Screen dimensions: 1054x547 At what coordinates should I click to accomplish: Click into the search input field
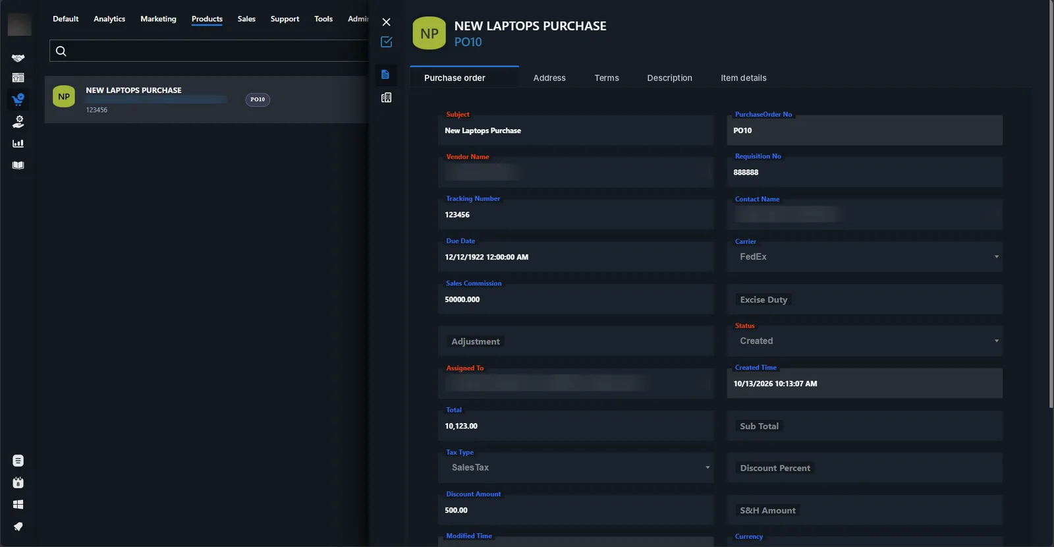209,51
